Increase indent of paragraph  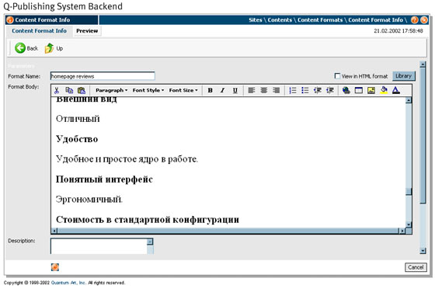coord(330,90)
